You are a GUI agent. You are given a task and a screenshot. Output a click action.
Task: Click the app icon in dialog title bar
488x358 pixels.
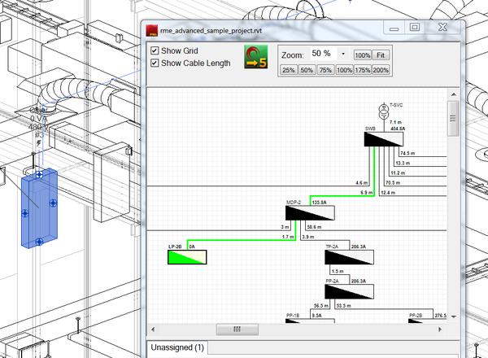tap(152, 30)
